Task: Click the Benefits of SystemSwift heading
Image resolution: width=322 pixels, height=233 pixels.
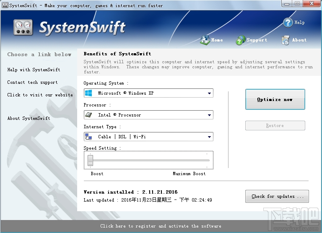Action: pos(117,54)
